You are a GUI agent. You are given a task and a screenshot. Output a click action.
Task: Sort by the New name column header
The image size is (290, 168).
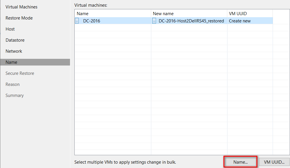189,14
